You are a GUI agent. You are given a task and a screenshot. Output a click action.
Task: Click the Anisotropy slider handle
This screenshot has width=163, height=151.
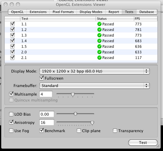tap(92, 123)
